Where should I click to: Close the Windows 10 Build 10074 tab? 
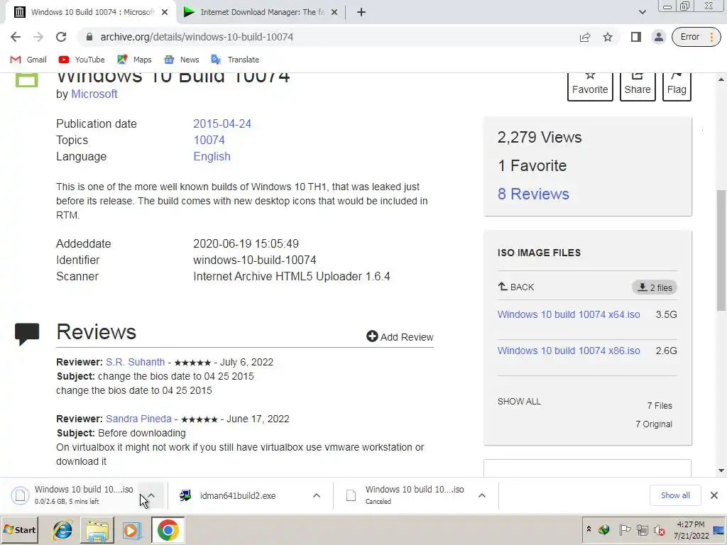tap(165, 13)
